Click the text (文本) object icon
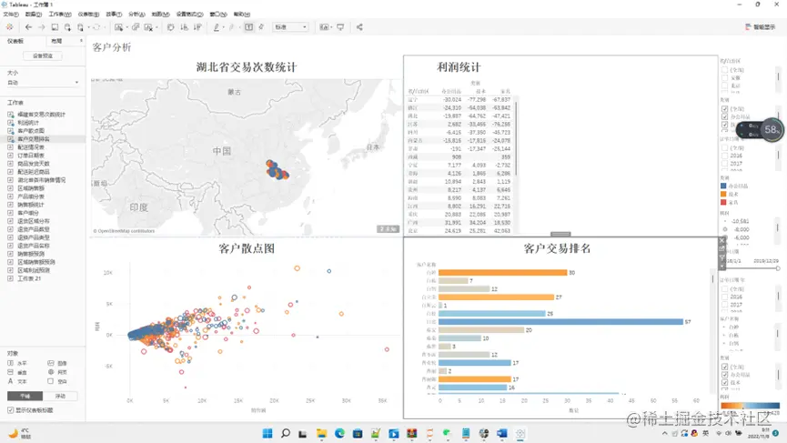 (11, 381)
